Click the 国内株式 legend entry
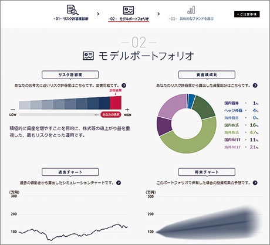Viewport: 270px width, 245px height. (x=241, y=125)
